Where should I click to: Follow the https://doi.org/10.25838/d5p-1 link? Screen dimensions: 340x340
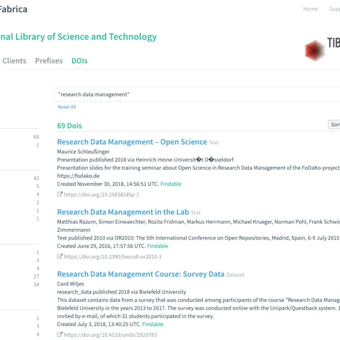[x=101, y=195]
